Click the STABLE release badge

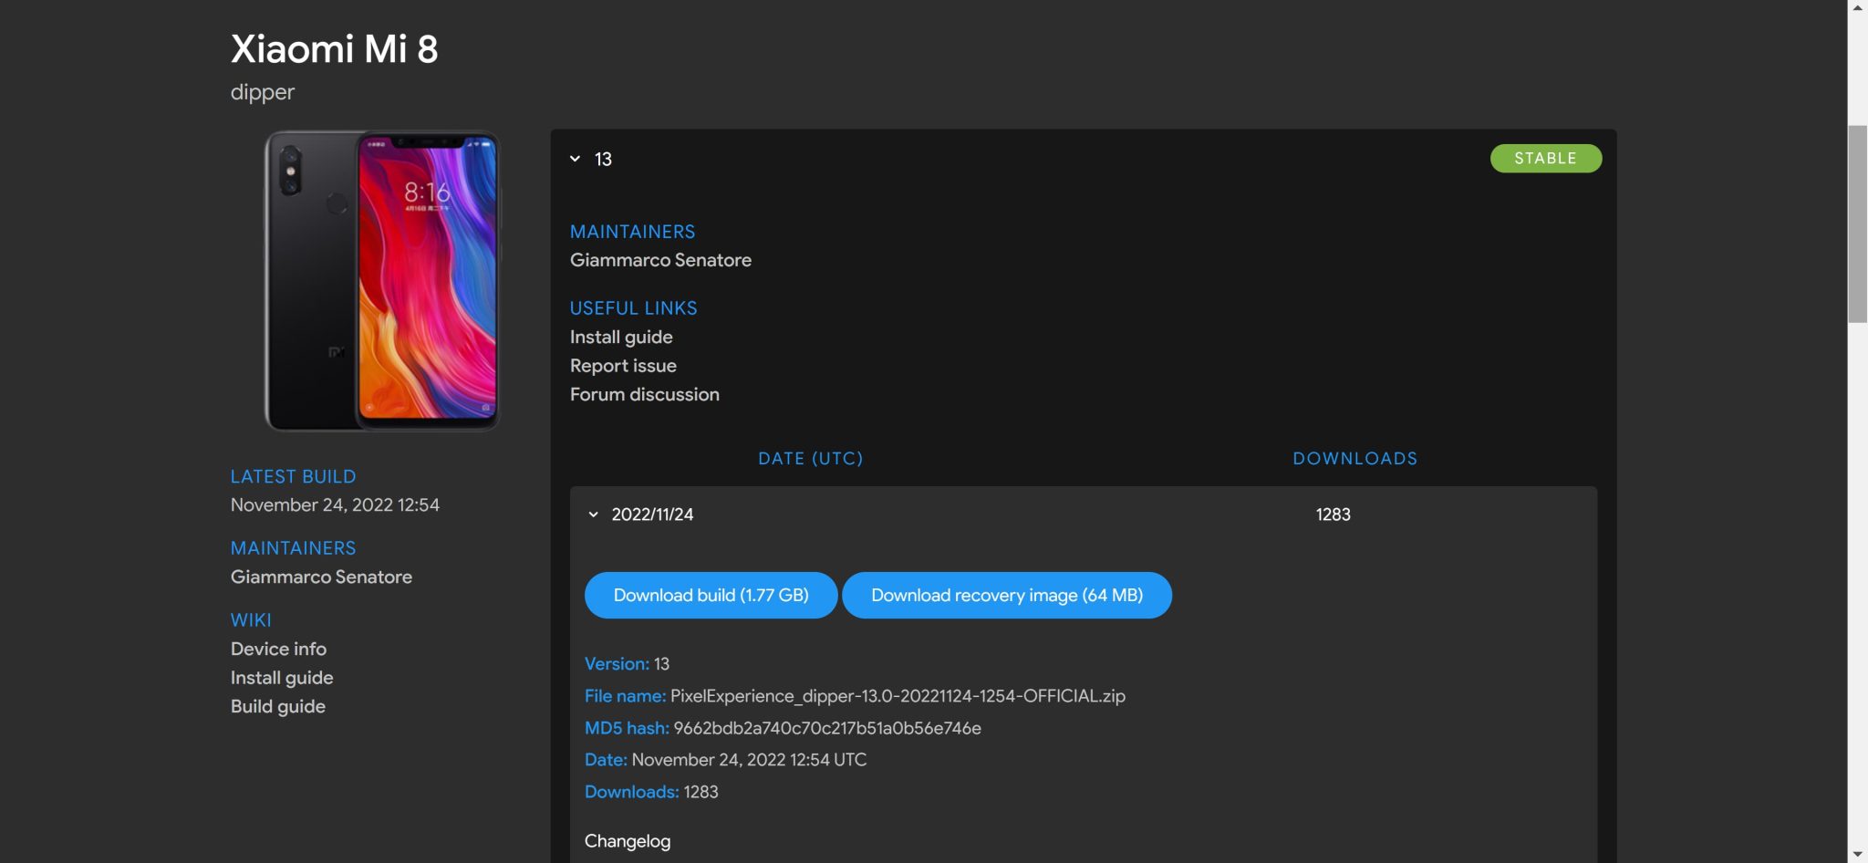[x=1545, y=158]
